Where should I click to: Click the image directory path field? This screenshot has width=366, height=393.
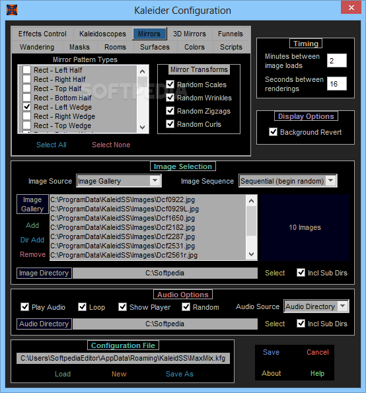coord(165,273)
